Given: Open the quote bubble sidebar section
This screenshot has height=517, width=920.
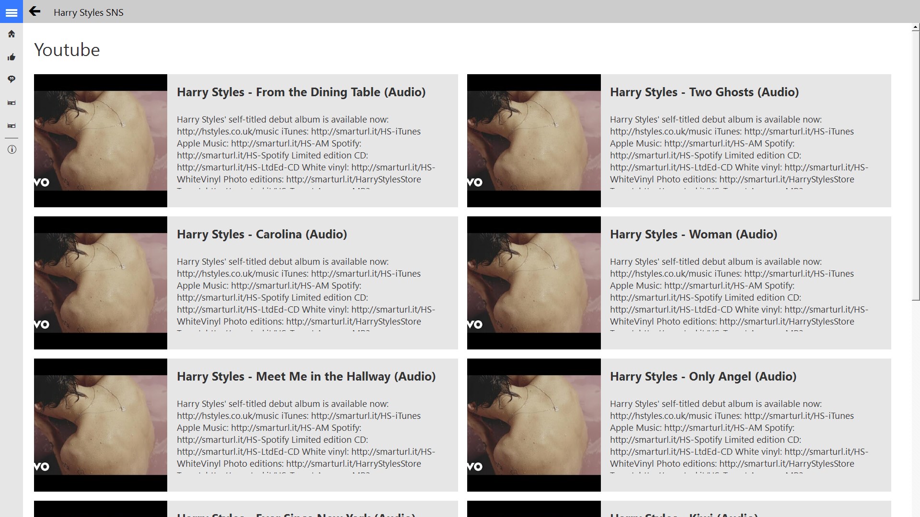Looking at the screenshot, I should click(x=11, y=79).
